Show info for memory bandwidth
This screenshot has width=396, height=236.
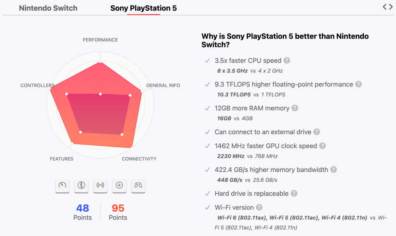pos(333,170)
